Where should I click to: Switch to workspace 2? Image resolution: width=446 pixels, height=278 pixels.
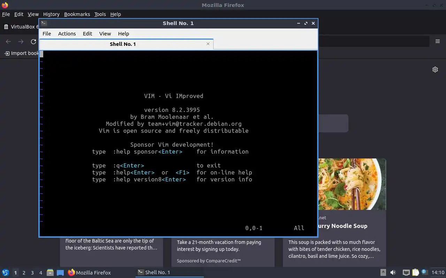(x=24, y=273)
